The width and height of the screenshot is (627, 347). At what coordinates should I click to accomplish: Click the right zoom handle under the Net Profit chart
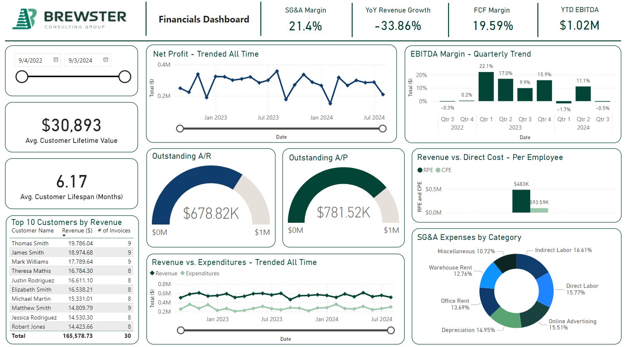[383, 129]
